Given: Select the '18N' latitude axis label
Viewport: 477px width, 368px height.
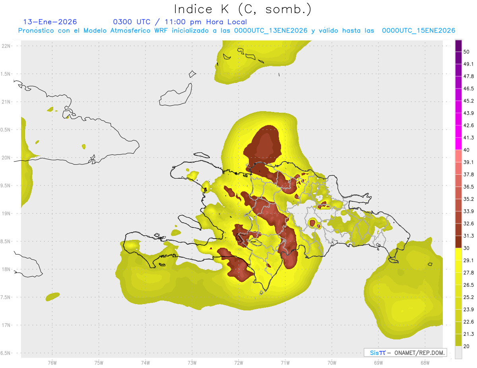Looking at the screenshot, I should [6, 269].
